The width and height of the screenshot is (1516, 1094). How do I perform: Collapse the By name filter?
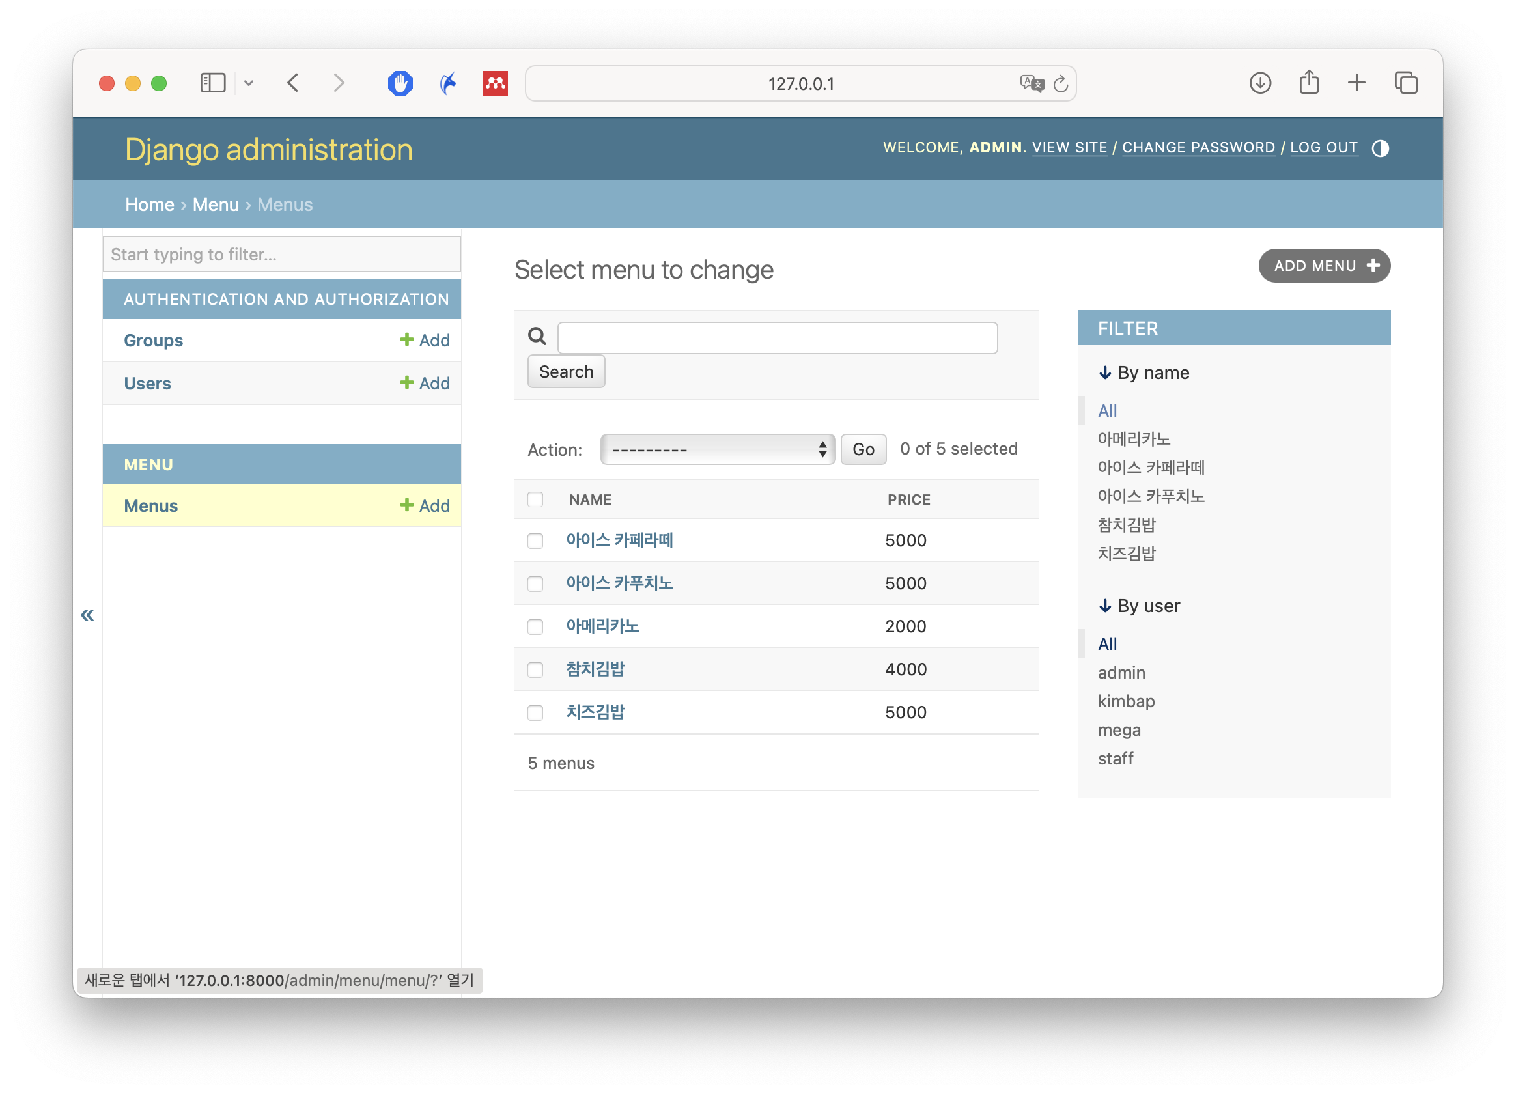point(1144,373)
